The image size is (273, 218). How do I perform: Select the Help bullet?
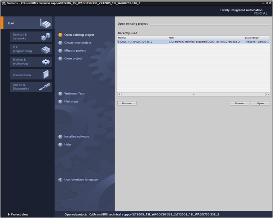[61, 144]
